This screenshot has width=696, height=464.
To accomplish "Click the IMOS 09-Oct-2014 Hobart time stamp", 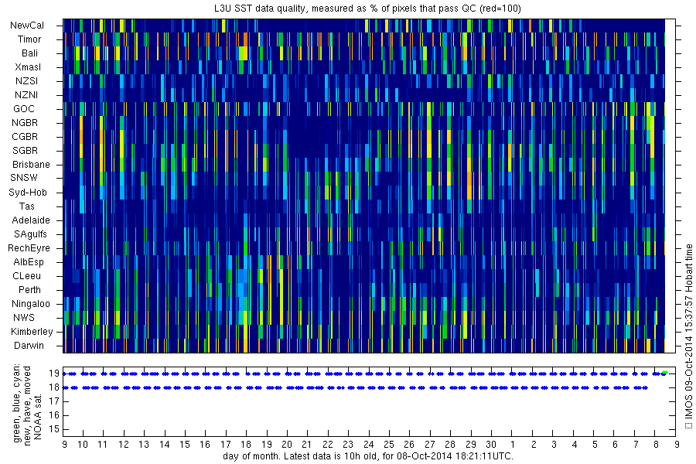I will click(688, 336).
